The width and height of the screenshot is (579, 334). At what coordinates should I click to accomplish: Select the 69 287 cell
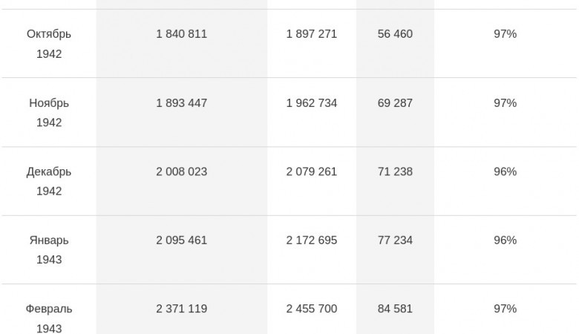coord(395,103)
